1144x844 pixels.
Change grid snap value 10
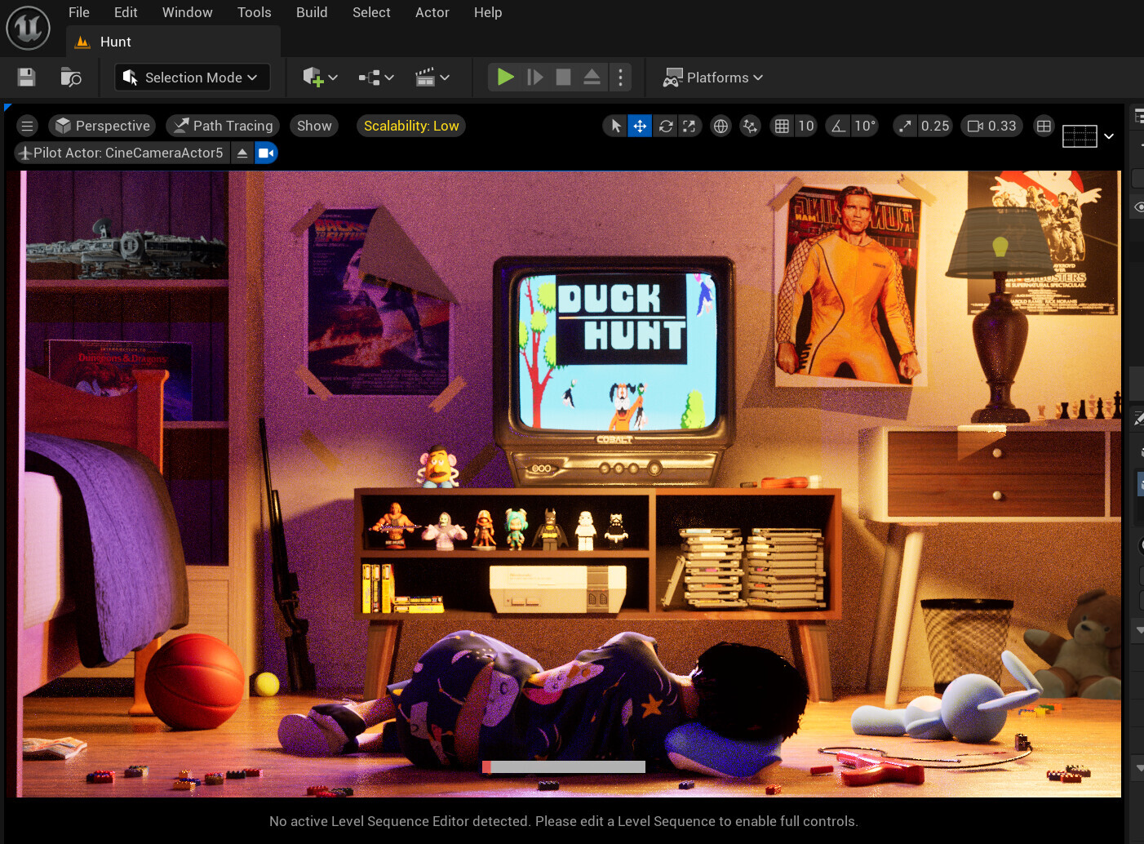806,126
